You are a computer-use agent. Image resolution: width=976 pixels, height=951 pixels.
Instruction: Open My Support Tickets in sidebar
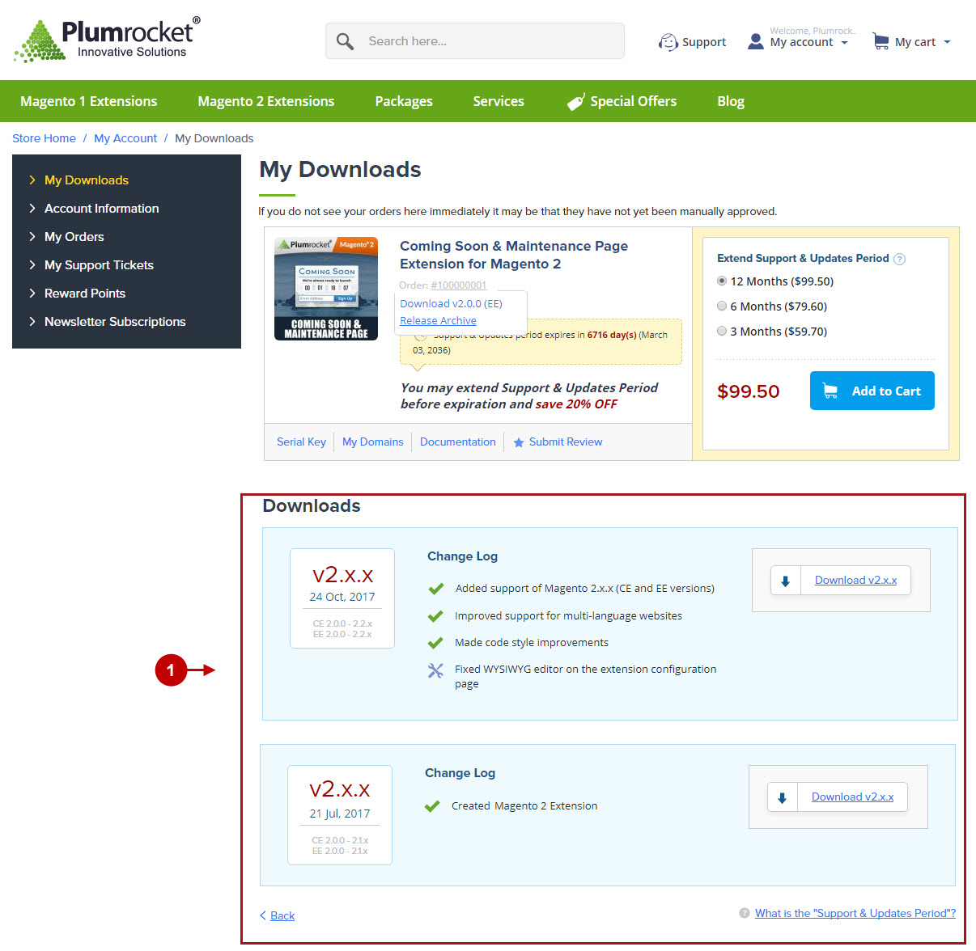click(x=99, y=265)
